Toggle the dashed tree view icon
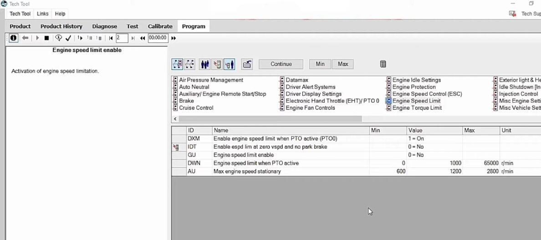This screenshot has width=541, height=240. pyautogui.click(x=189, y=64)
